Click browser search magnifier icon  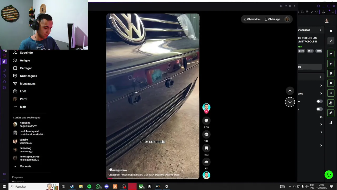(x=319, y=6)
